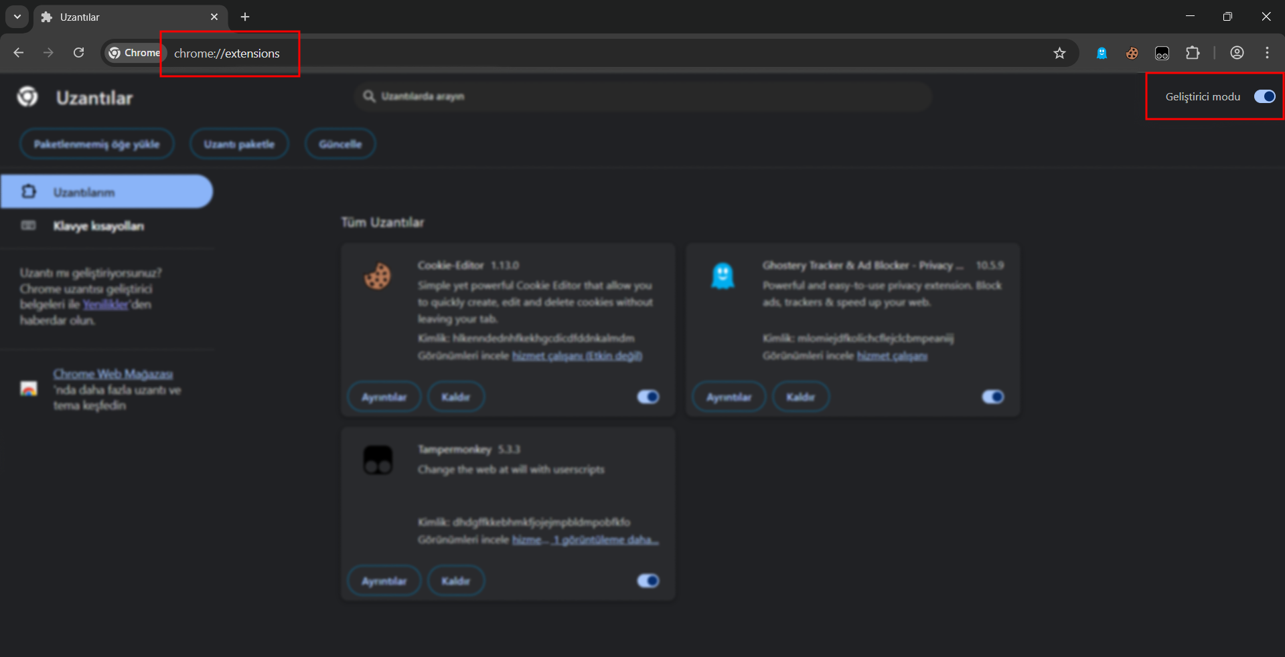The height and width of the screenshot is (657, 1285).
Task: Open Cookie-Editor Ayrıntılar button
Action: (384, 397)
